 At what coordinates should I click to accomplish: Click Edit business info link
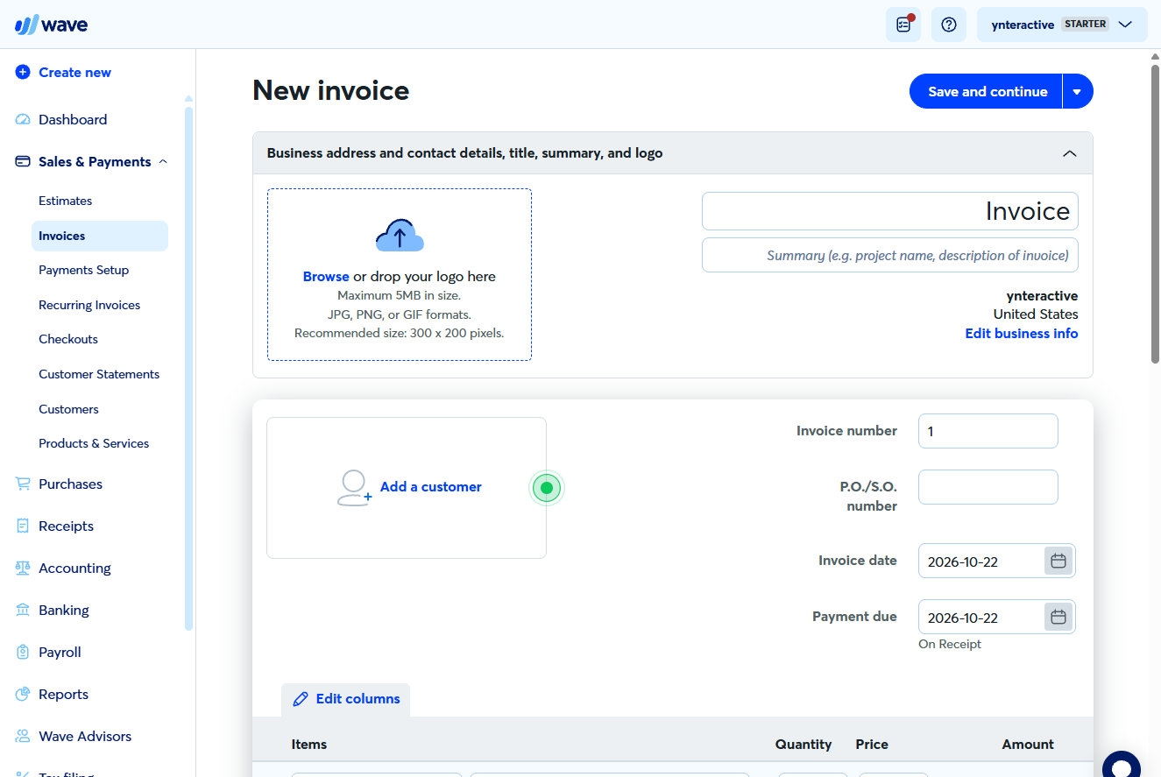click(x=1022, y=334)
